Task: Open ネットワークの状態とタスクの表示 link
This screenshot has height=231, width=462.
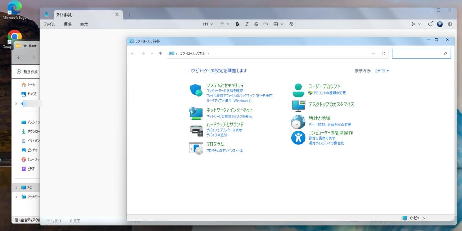Action: pos(229,116)
